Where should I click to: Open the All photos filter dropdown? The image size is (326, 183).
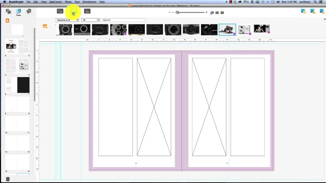(x=91, y=20)
